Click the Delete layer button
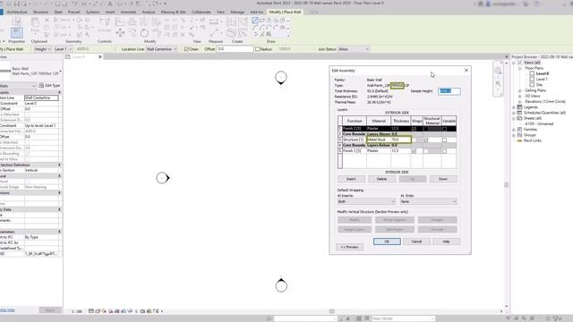The image size is (573, 322). coord(381,179)
